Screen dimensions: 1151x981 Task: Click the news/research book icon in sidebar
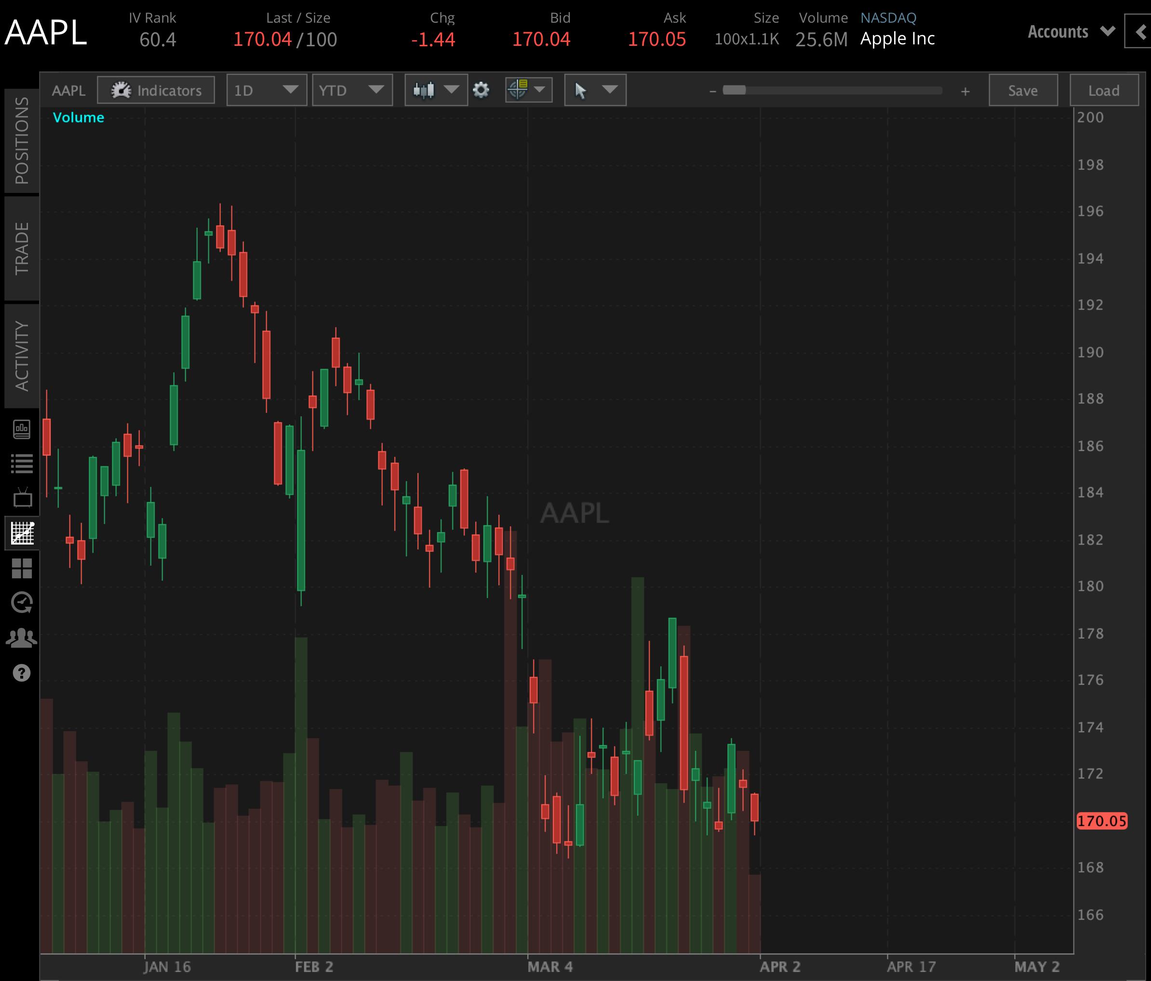tap(22, 429)
